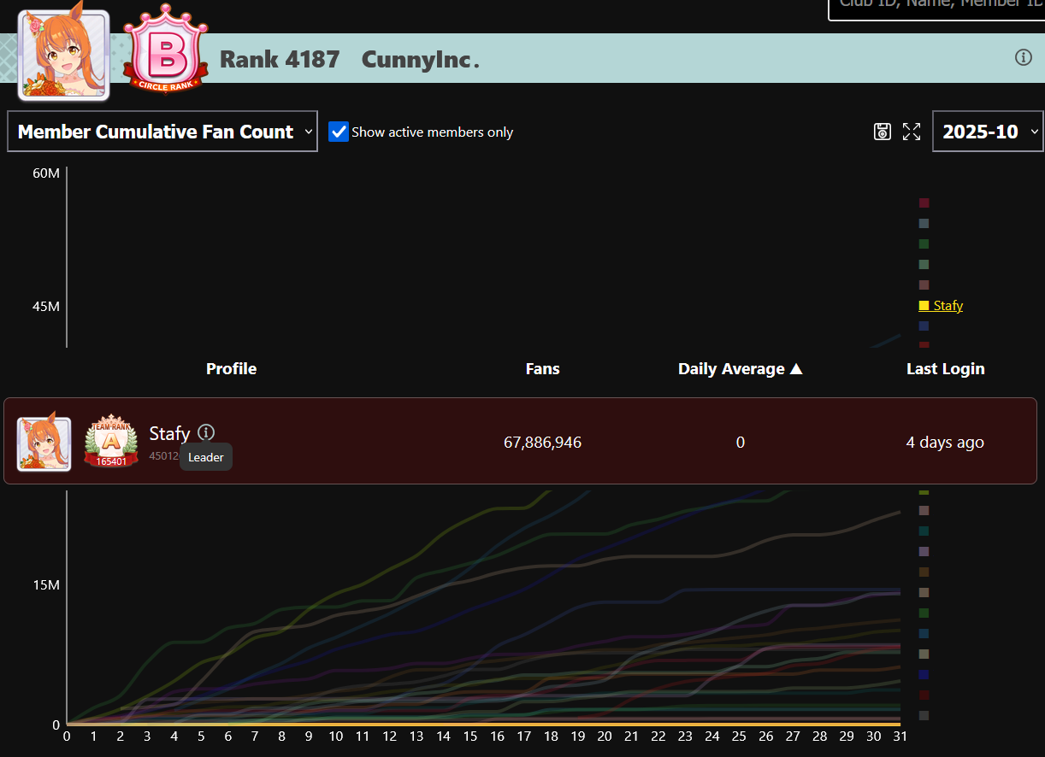
Task: Click the '4 days ago' last login value
Action: click(x=945, y=443)
